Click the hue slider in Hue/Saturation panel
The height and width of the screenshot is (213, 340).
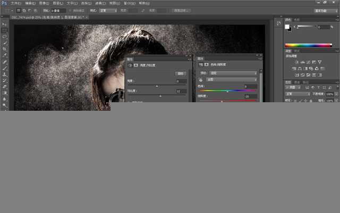pyautogui.click(x=227, y=91)
